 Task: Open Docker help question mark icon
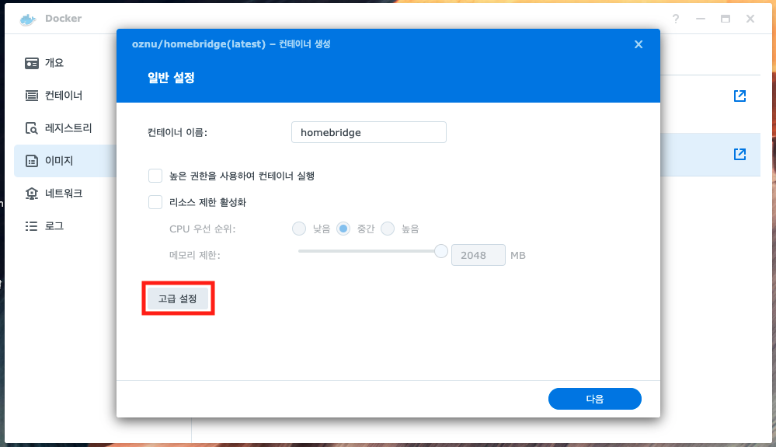click(x=676, y=19)
